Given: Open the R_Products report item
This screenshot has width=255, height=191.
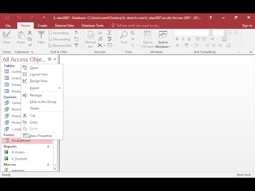Looking at the screenshot, I should point(20,159).
